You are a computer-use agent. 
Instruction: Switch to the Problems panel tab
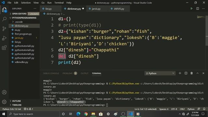tap(70, 73)
